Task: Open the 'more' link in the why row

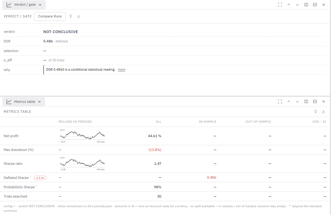Action: coord(121,70)
